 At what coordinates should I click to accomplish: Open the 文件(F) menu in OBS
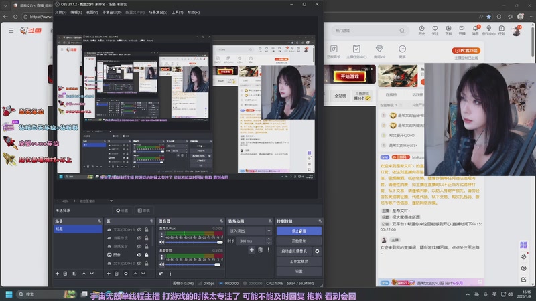click(60, 12)
